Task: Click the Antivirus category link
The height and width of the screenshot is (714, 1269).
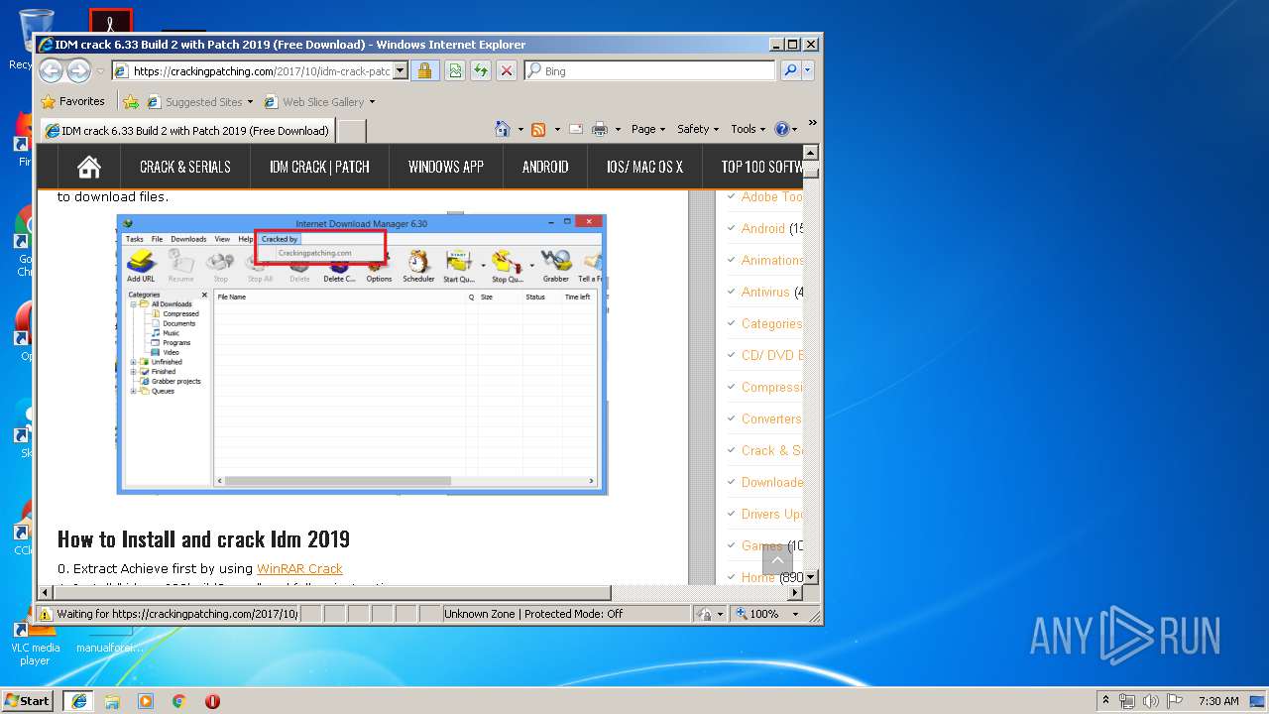Action: (x=765, y=292)
